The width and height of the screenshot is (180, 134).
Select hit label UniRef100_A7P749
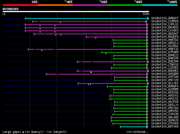[165, 77]
